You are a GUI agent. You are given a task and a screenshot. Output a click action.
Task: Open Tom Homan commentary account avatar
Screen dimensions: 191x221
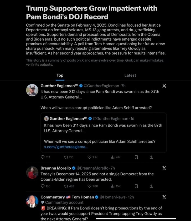point(32,202)
